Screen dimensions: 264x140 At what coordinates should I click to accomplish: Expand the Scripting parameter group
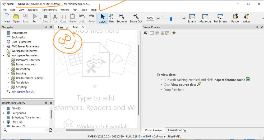(x=8, y=87)
